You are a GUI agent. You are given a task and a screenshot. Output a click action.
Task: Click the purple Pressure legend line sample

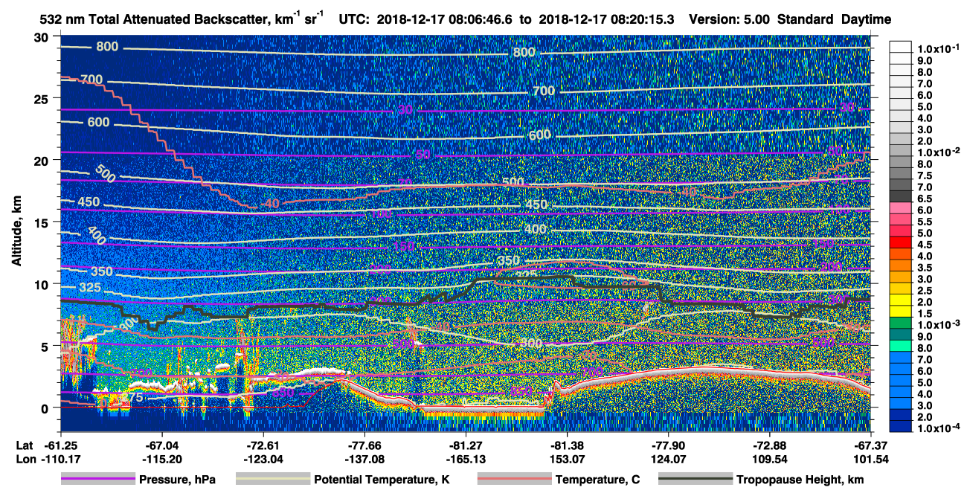(x=97, y=480)
